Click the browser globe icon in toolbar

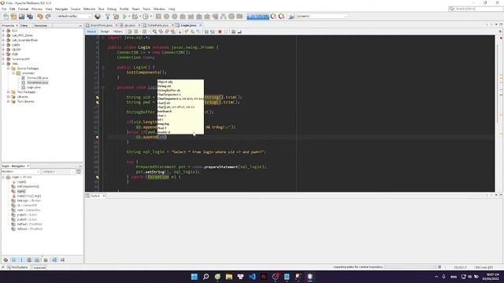coord(98,17)
